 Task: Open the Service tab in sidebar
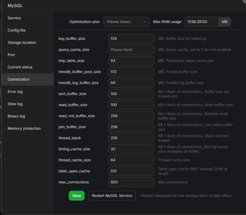pyautogui.click(x=14, y=18)
